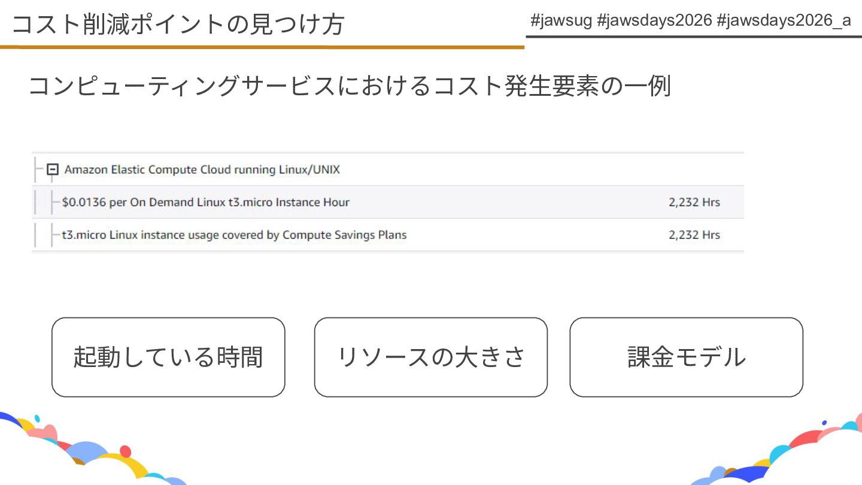Click the small blue dot in bottom-right decoration
The width and height of the screenshot is (862, 485).
pyautogui.click(x=824, y=423)
